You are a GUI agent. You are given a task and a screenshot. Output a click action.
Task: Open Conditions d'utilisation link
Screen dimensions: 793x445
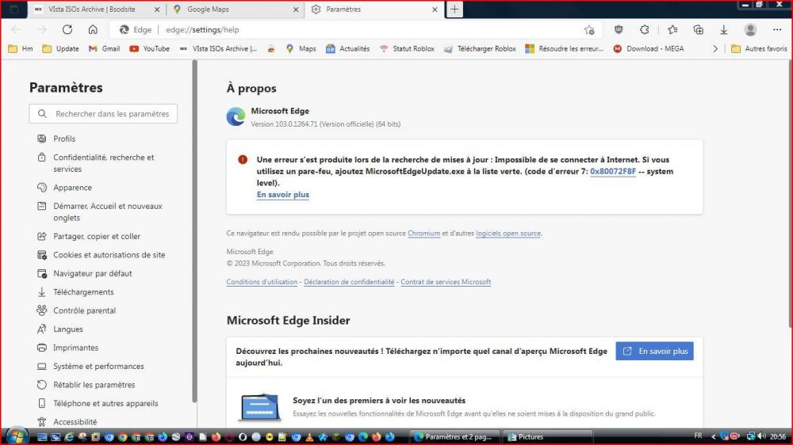[262, 282]
